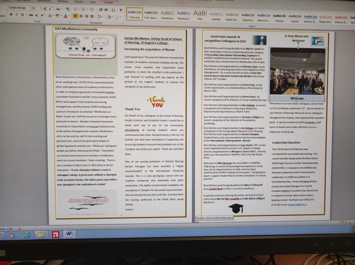Screen dimensions: 355x265
Task: Toggle Show/Hide paragraph marks
Action: 121,10
